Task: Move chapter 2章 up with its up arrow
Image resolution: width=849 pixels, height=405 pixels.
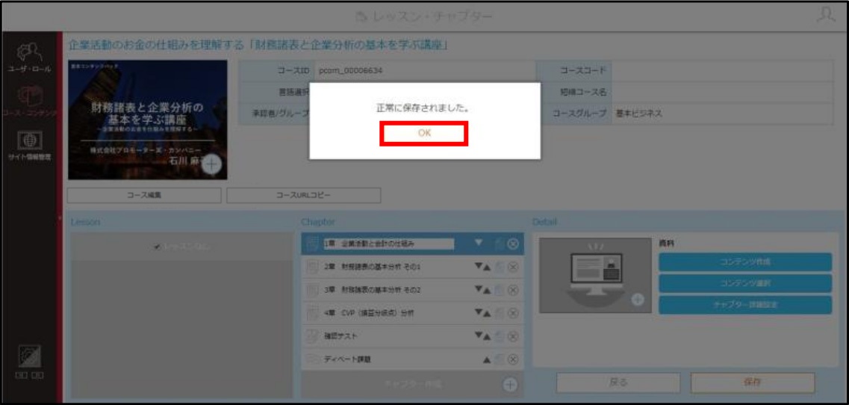Action: (487, 267)
